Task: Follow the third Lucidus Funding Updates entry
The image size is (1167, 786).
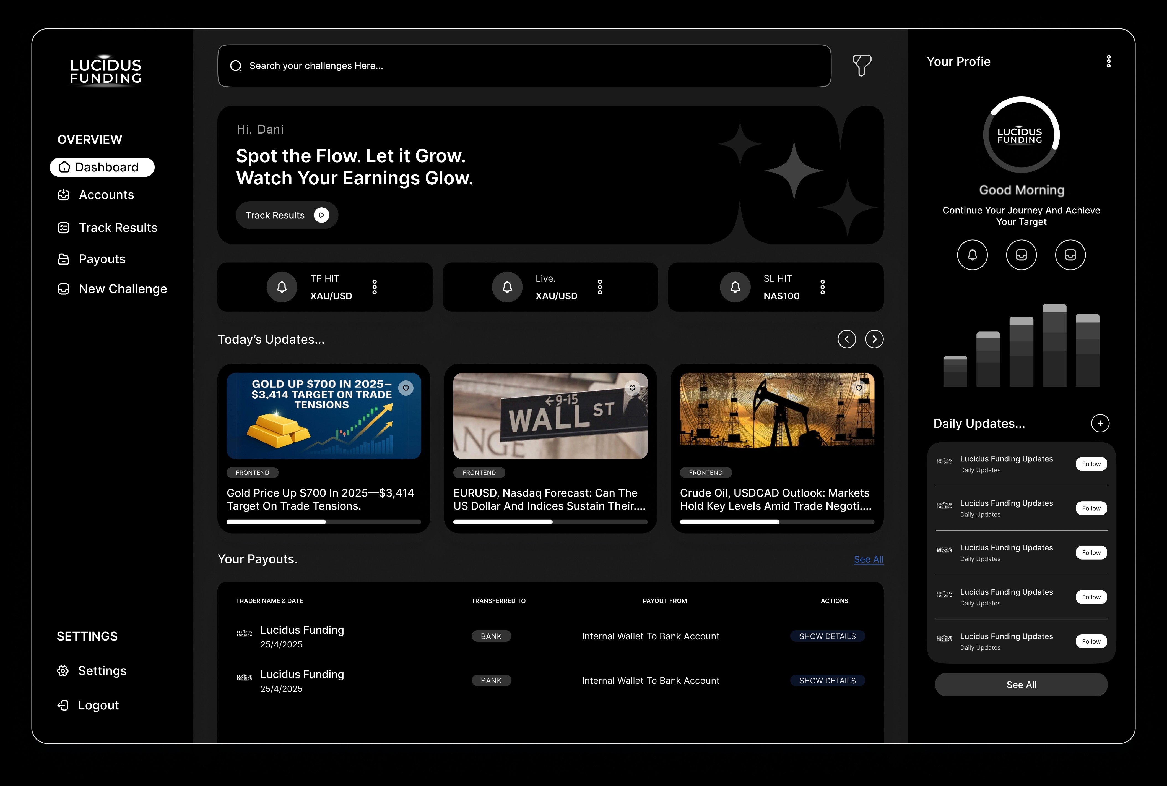Action: click(1091, 553)
